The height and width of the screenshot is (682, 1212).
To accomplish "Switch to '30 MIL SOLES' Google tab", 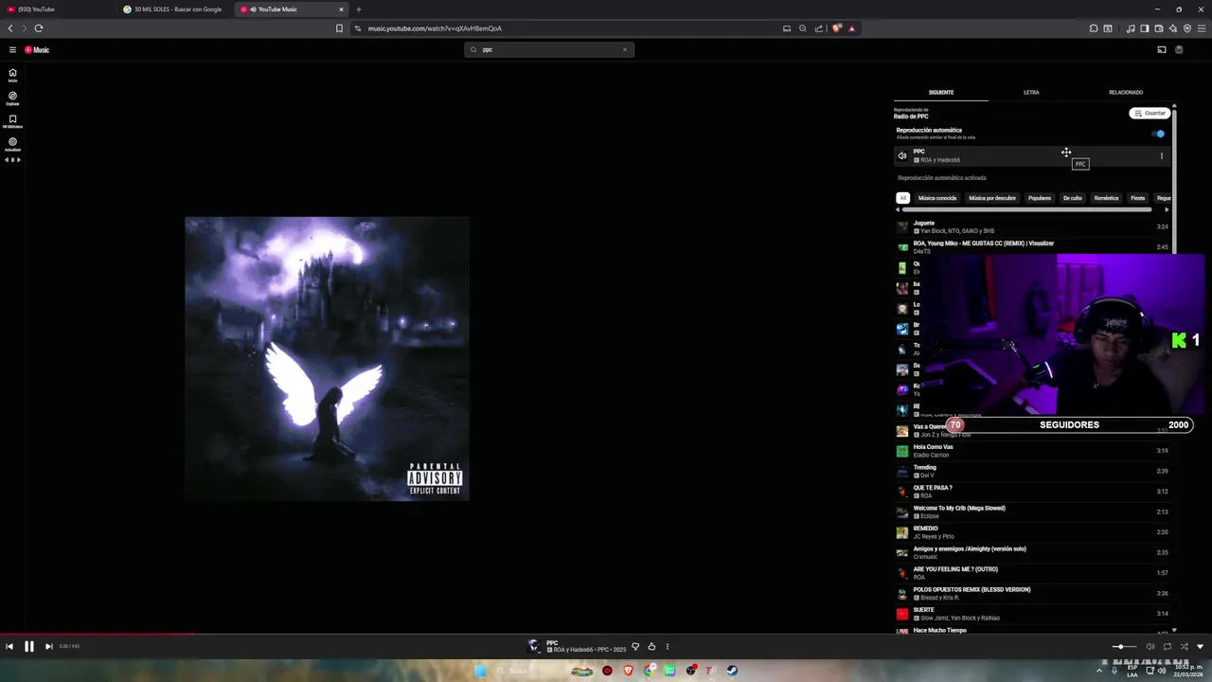I will (x=173, y=9).
